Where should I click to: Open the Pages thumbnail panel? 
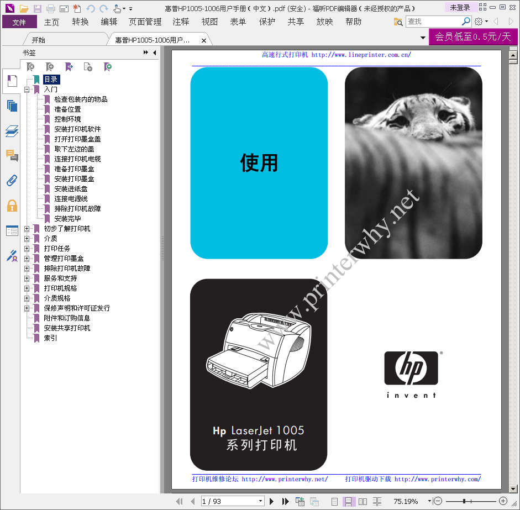[12, 106]
